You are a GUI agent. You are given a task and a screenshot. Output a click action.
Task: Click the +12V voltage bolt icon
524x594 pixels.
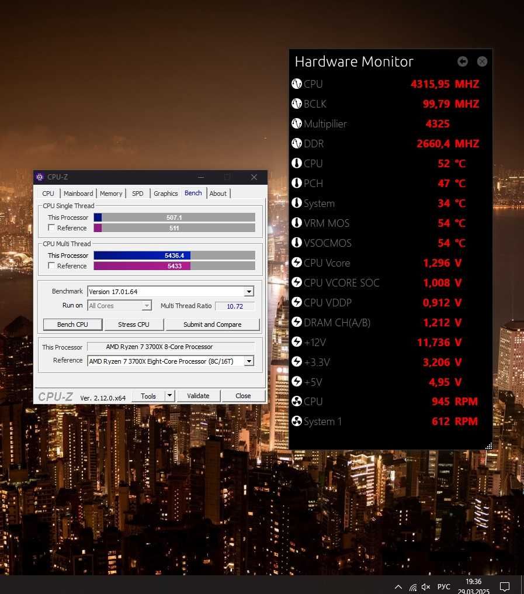click(297, 342)
